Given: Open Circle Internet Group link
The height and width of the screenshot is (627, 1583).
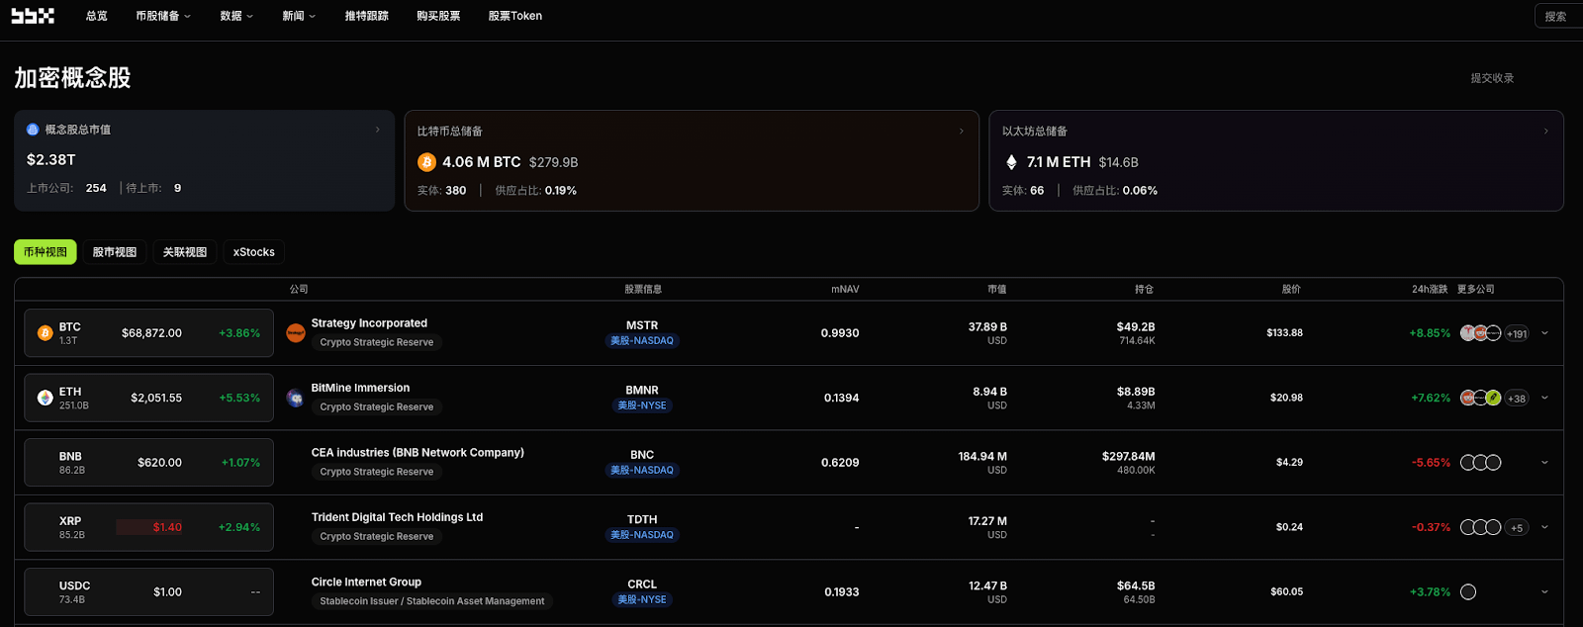Looking at the screenshot, I should coord(366,582).
